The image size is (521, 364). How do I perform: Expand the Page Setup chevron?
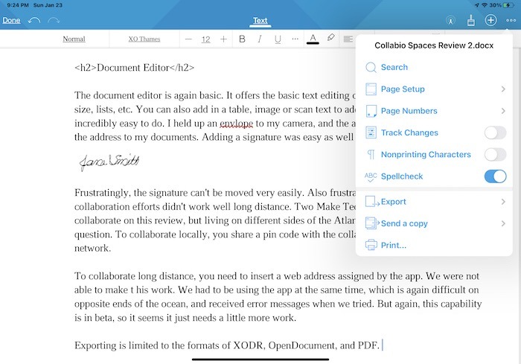(x=503, y=89)
